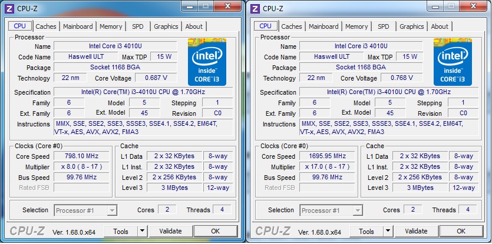Image resolution: width=492 pixels, height=244 pixels.
Task: Click the CPU-Z app icon in left window title bar
Action: click(10, 8)
